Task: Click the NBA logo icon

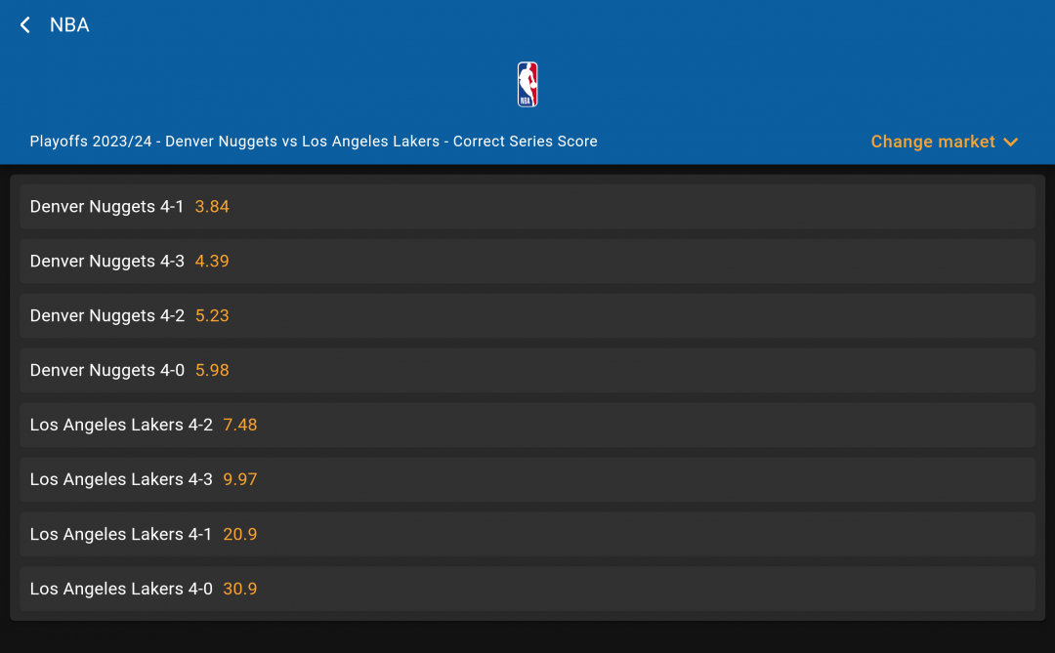Action: click(527, 84)
